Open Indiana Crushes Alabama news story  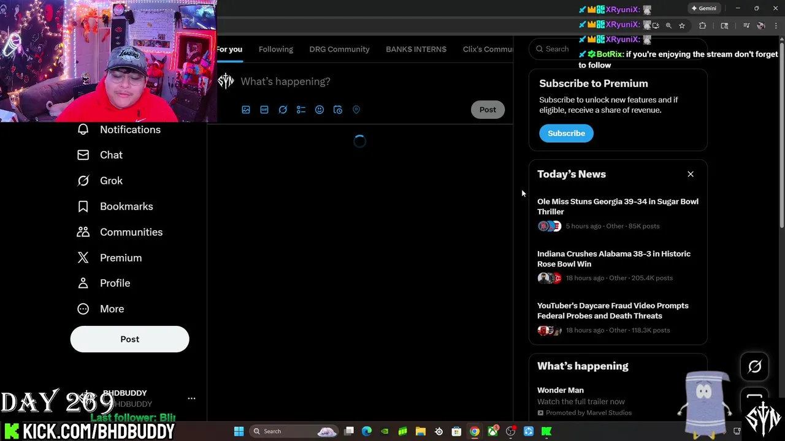pyautogui.click(x=618, y=266)
